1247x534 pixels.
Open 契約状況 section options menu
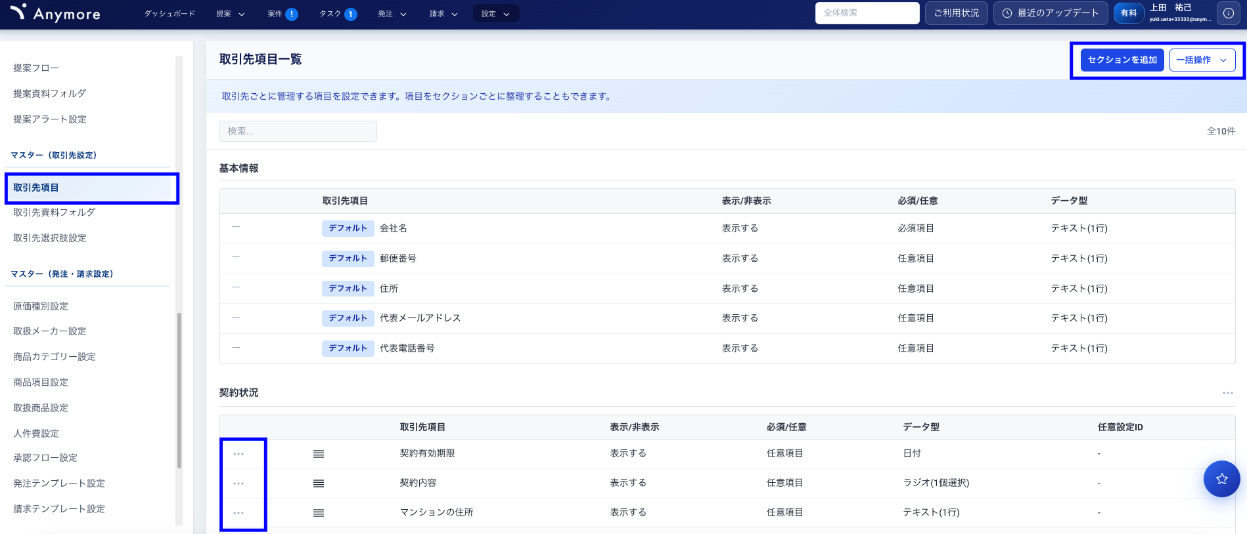click(x=1227, y=393)
